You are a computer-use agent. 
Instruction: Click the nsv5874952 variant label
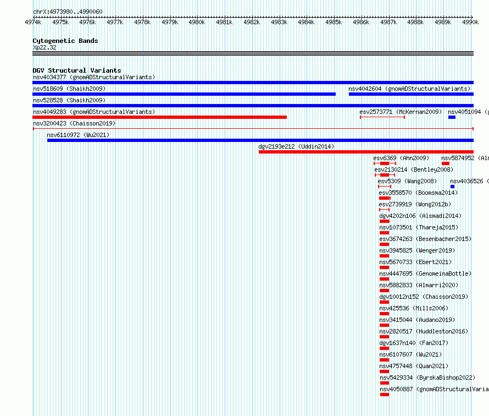point(465,158)
